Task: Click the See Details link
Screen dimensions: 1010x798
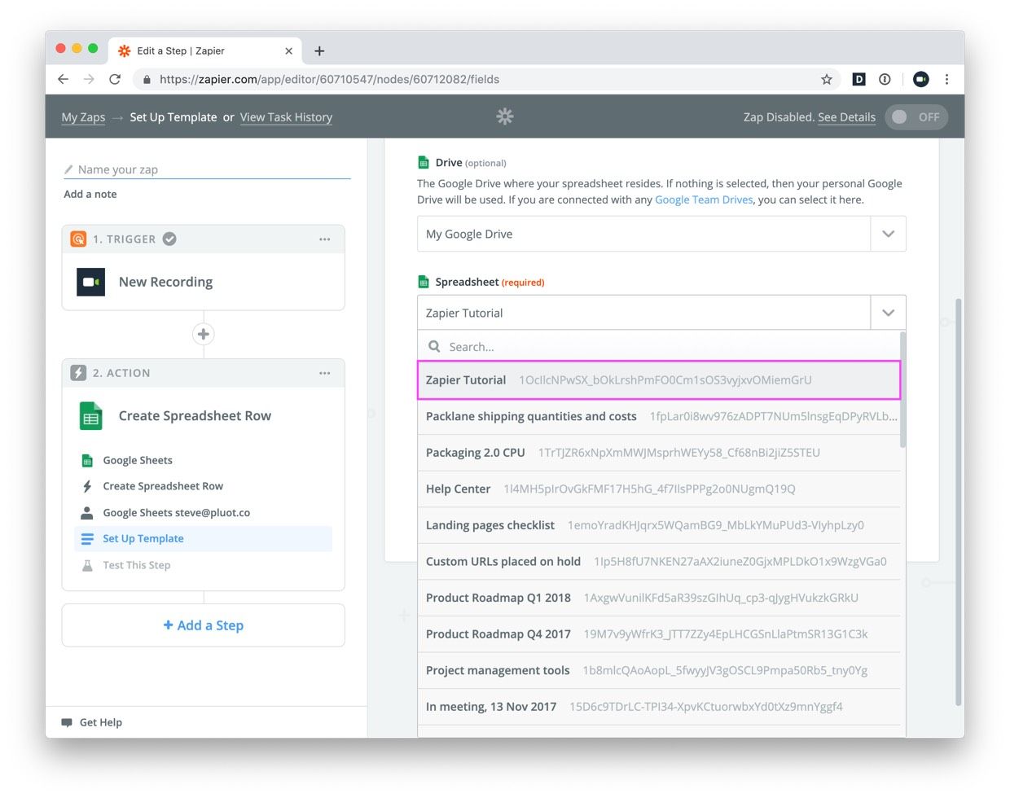Action: pyautogui.click(x=846, y=117)
